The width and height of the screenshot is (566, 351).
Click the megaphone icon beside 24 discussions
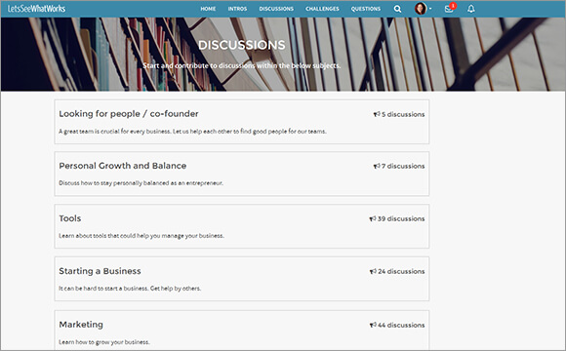[373, 271]
